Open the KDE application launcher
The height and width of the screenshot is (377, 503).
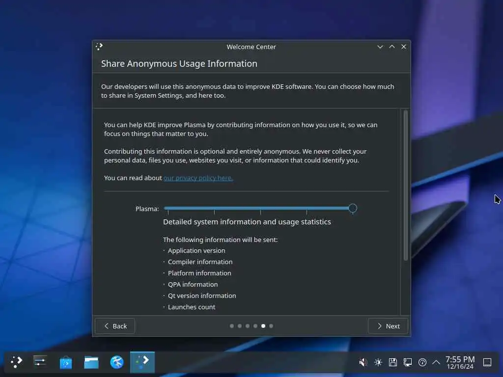point(16,362)
